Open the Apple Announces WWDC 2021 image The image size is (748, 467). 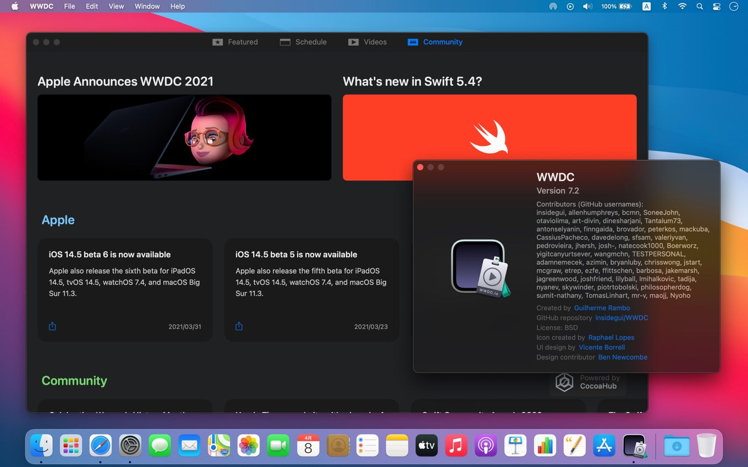coord(184,137)
